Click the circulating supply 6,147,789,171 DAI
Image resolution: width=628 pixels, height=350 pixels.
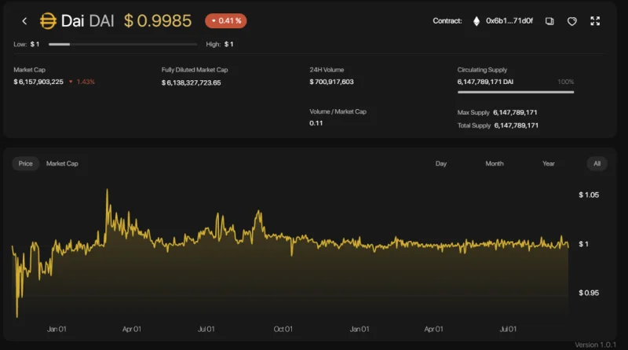point(485,82)
